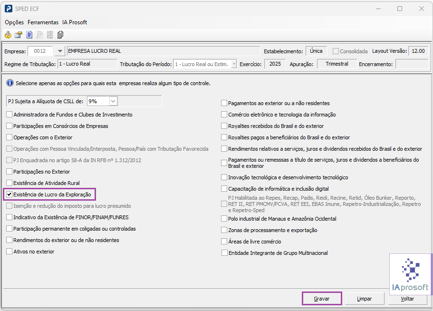Expand the Empresa code dropdown arrow
The width and height of the screenshot is (433, 311).
59,51
